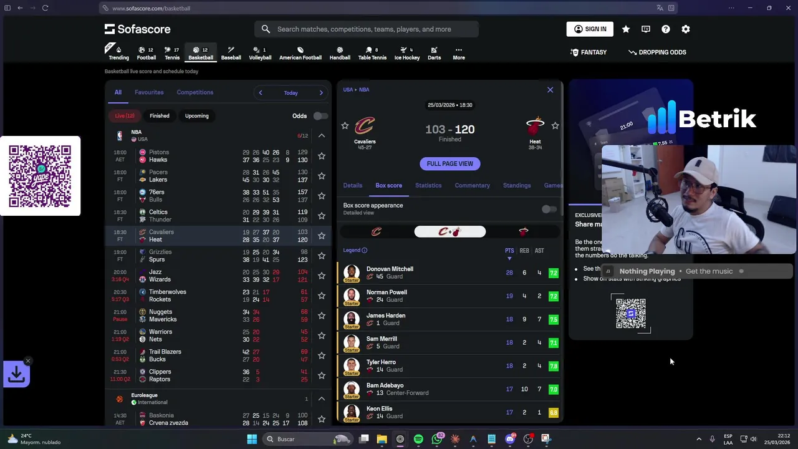798x449 pixels.
Task: Collapse the Euroleague section
Action: coord(322,398)
